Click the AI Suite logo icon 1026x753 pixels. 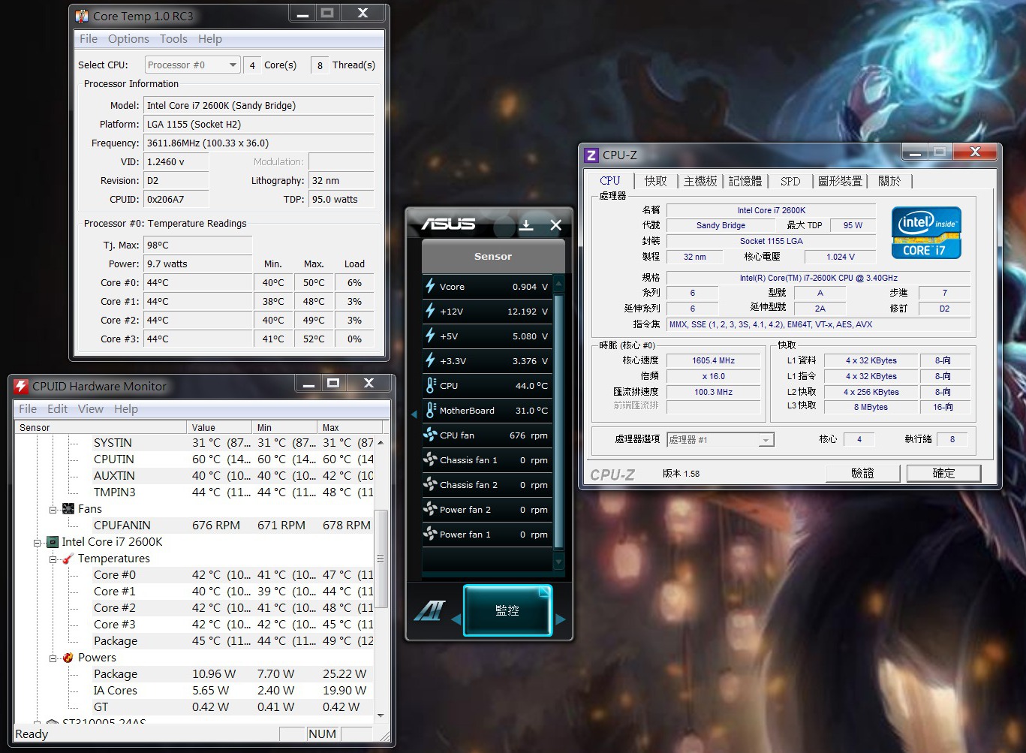click(429, 611)
